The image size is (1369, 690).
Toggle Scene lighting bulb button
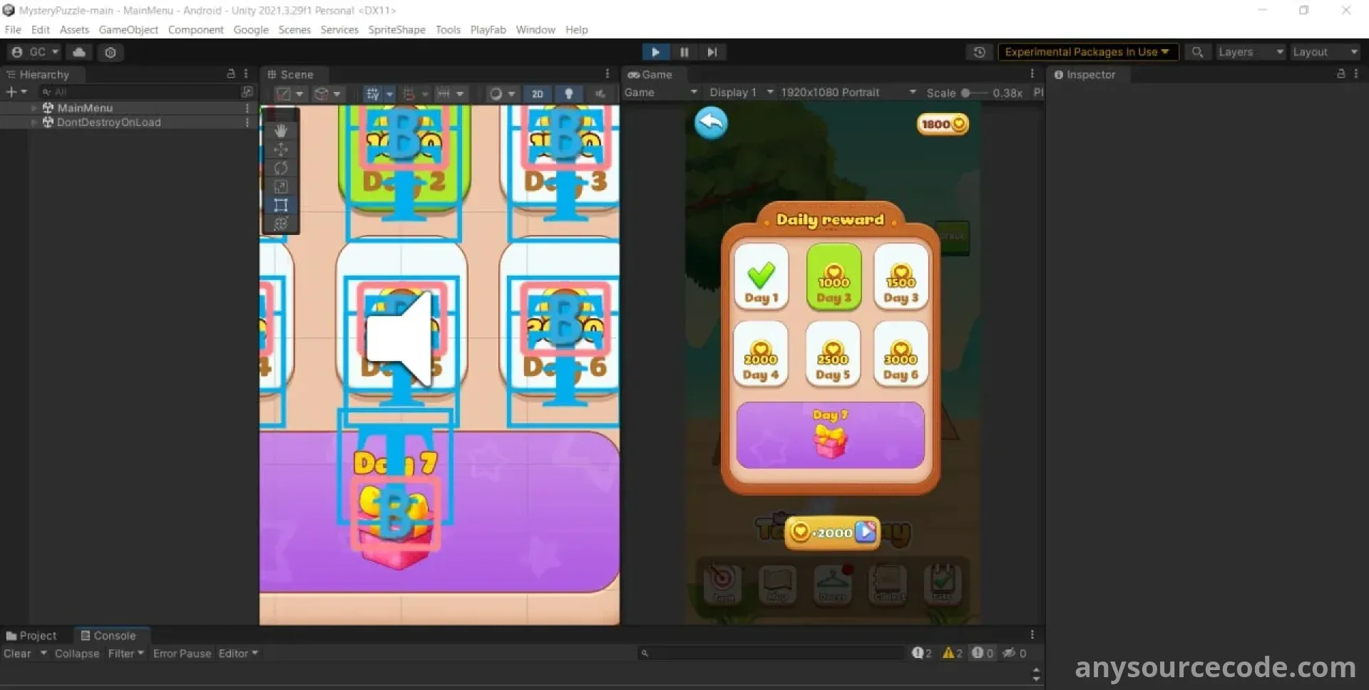coord(568,93)
